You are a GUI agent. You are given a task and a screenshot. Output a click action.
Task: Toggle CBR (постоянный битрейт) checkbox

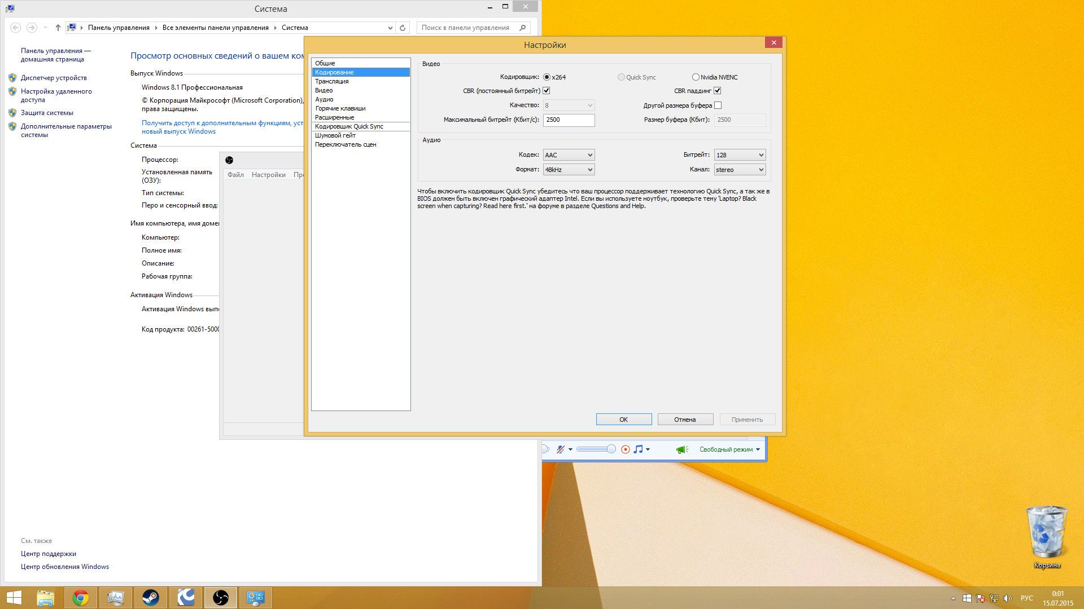pyautogui.click(x=547, y=91)
